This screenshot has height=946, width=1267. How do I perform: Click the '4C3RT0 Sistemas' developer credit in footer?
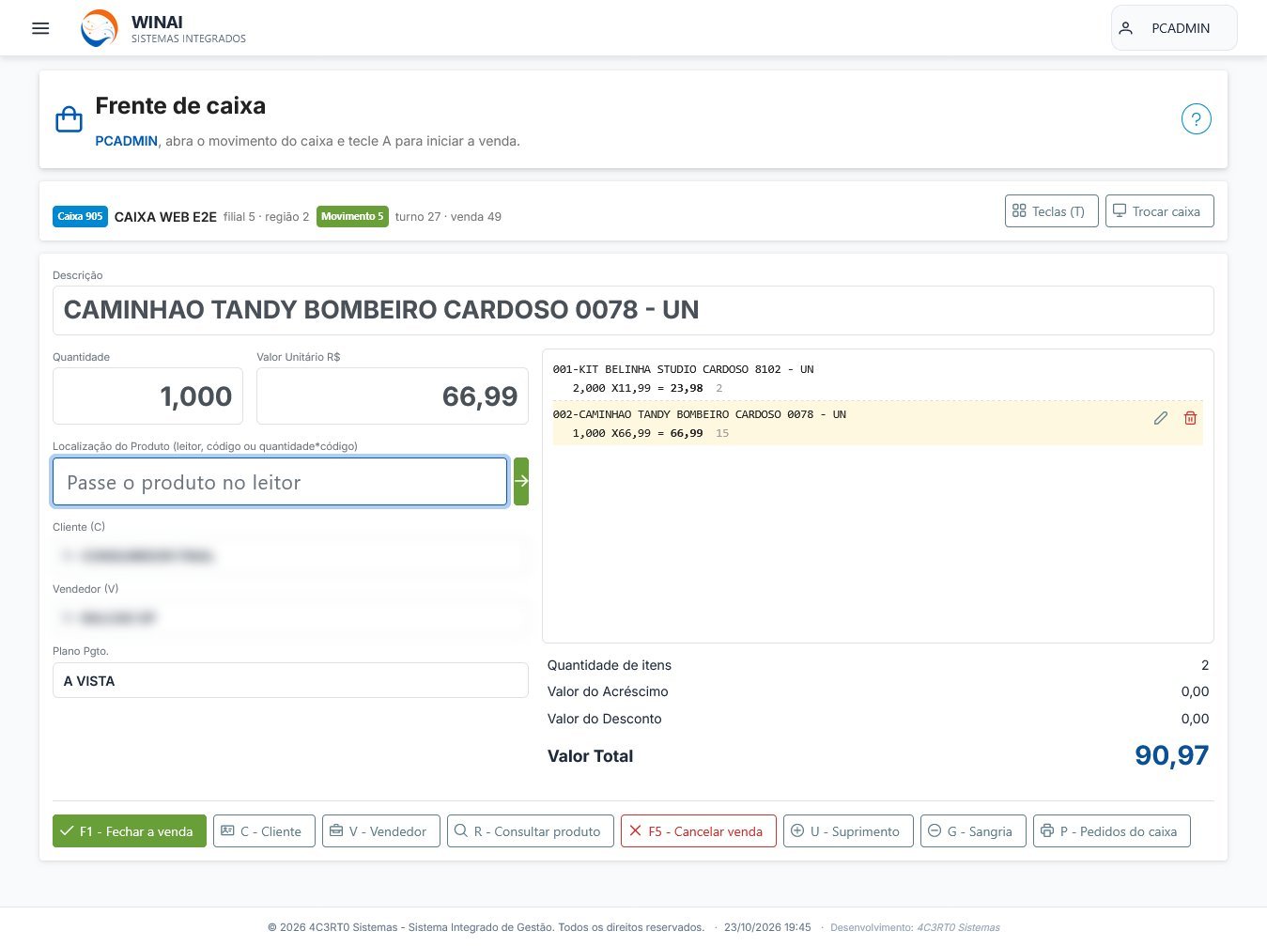(x=958, y=927)
